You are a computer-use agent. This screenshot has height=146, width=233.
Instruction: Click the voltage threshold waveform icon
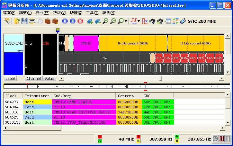(145, 21)
